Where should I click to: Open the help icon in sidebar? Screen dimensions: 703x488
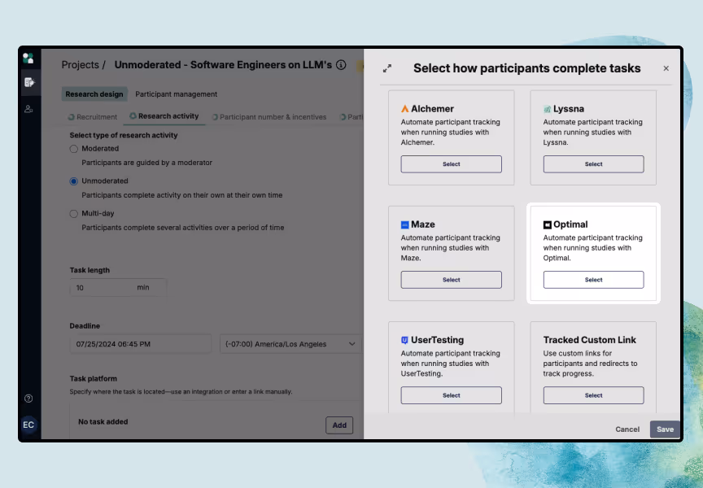[28, 399]
